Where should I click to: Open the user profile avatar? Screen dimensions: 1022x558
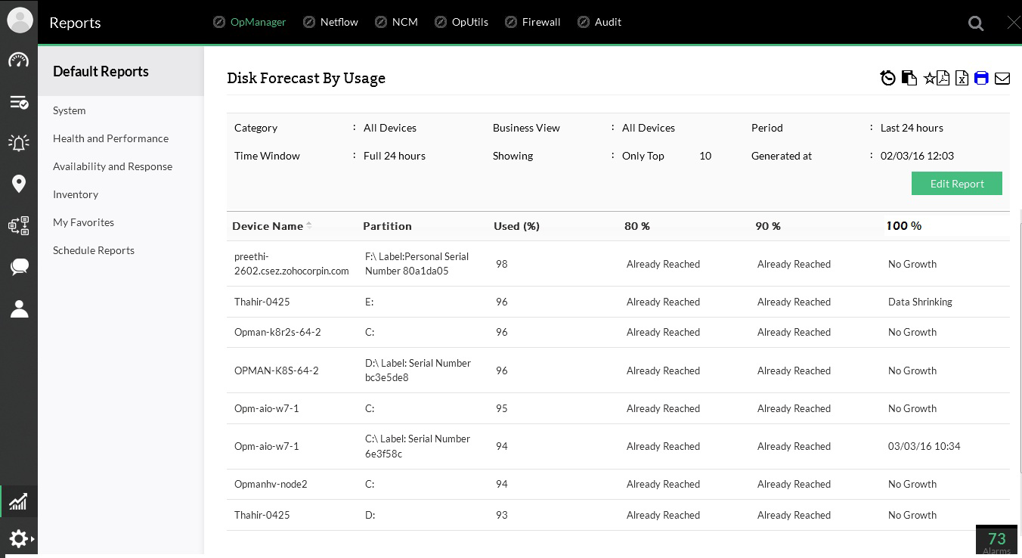click(x=20, y=20)
